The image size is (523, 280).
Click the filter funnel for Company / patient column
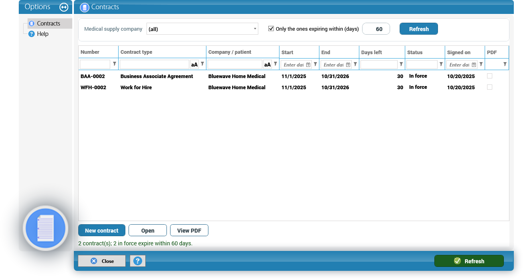275,64
